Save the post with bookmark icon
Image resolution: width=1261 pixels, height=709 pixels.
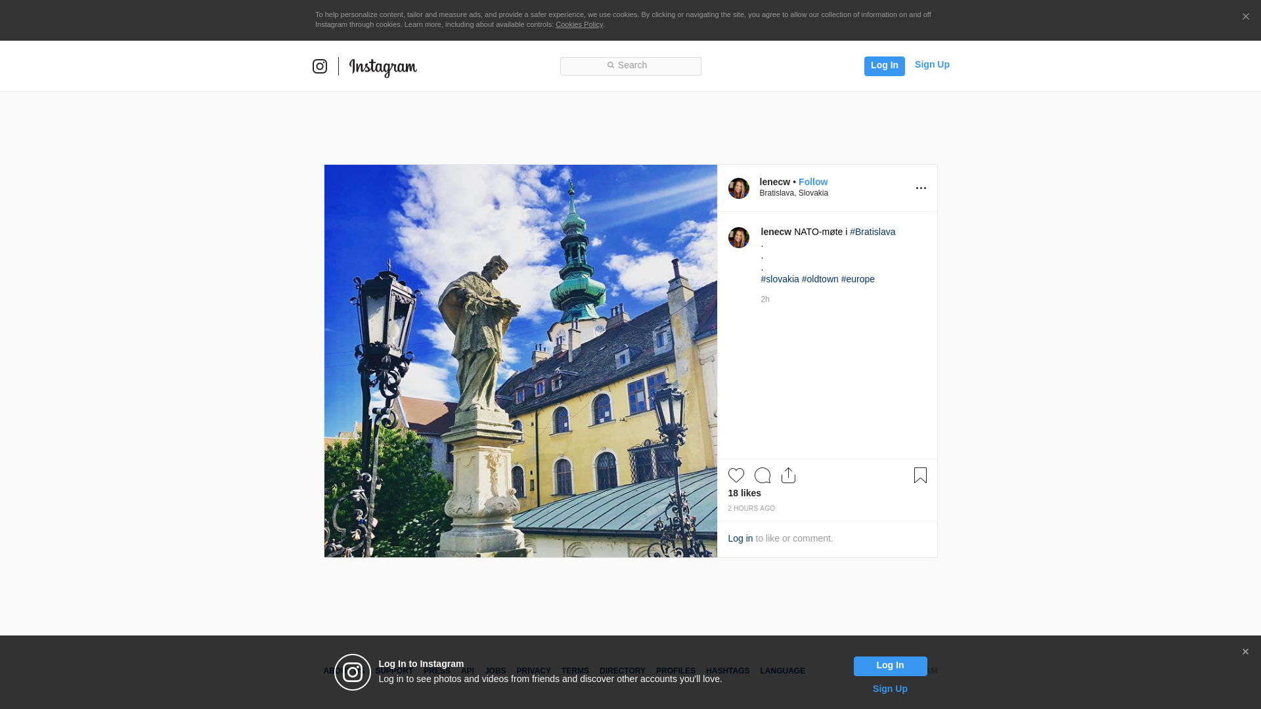(x=920, y=475)
